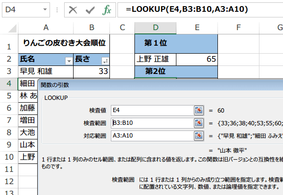
Task: Open the 氏名 column filter dropdown
Action: [x=69, y=61]
